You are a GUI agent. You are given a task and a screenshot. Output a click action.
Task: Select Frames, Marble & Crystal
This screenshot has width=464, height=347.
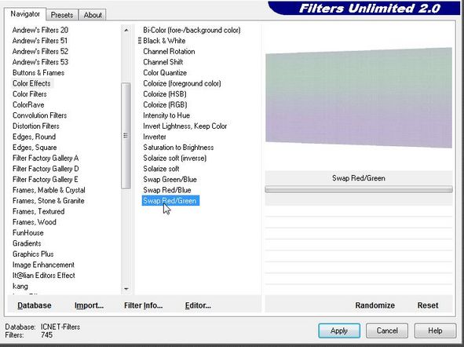pos(49,190)
